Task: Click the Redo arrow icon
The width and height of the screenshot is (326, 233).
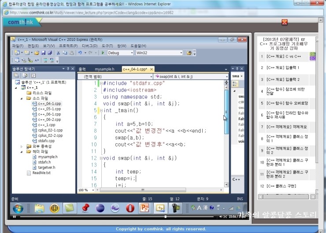Action: (x=90, y=53)
